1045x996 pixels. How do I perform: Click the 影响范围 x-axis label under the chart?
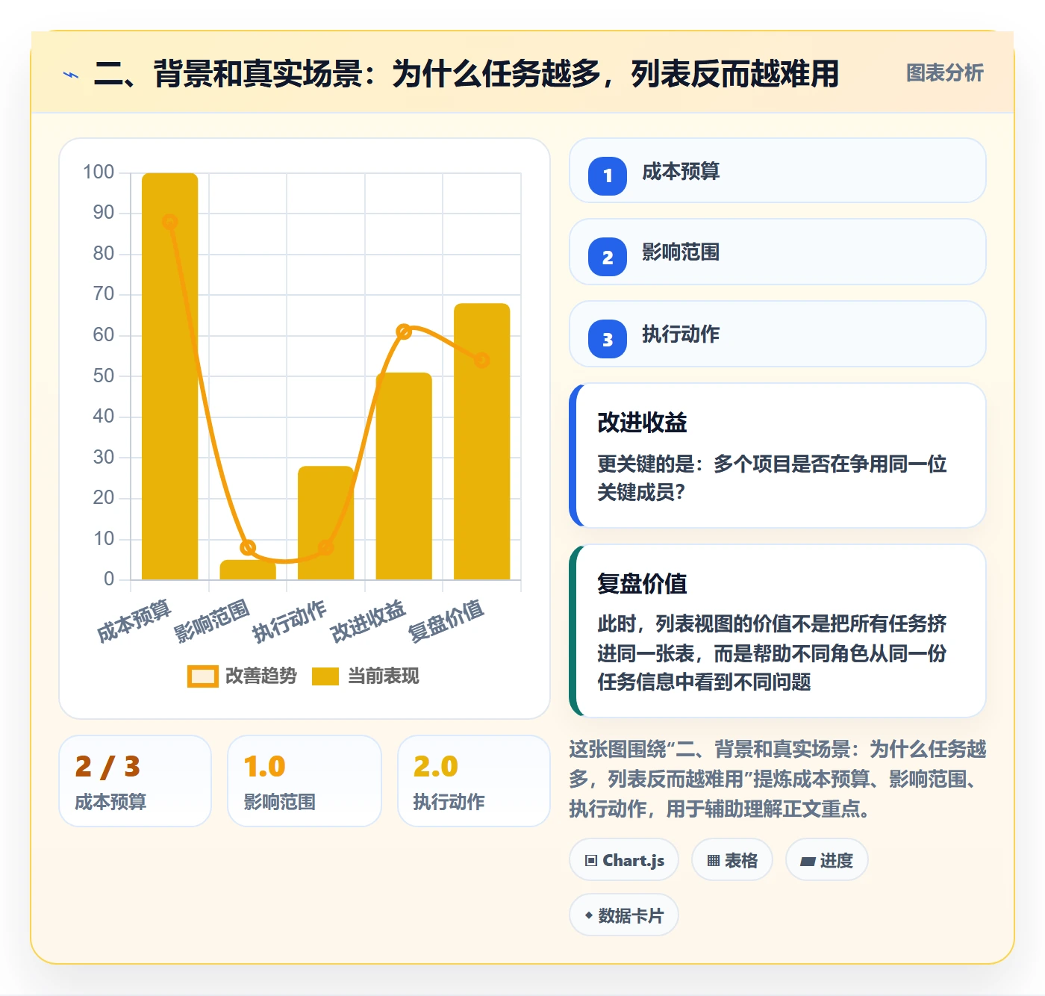(212, 621)
